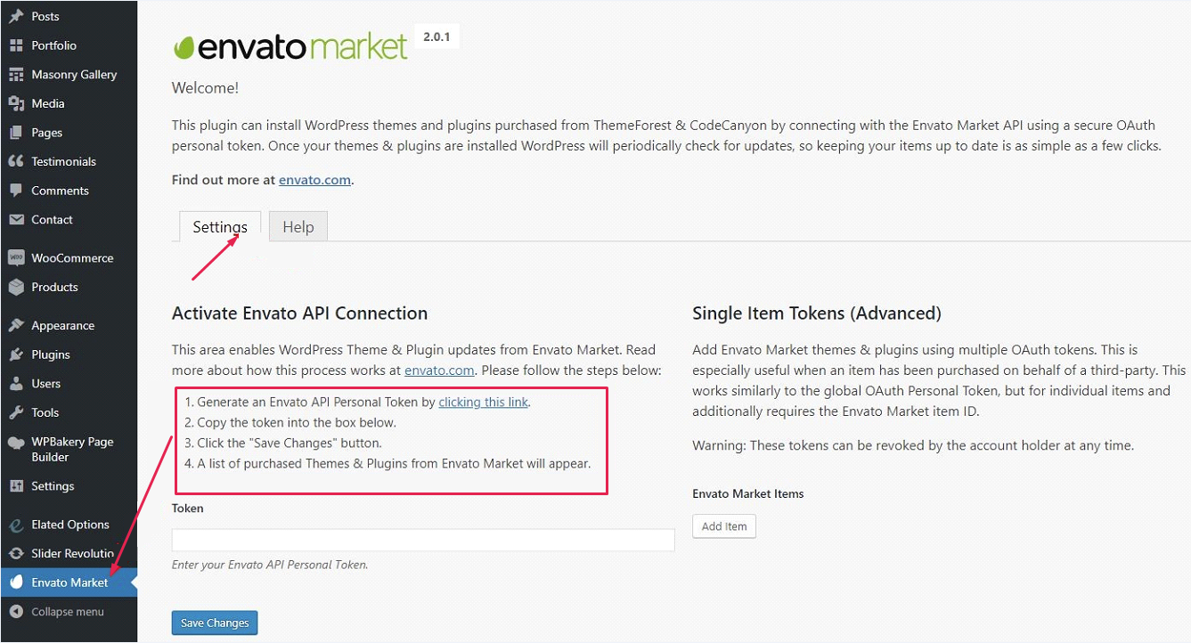Image resolution: width=1191 pixels, height=643 pixels.
Task: Click the Comments speech bubble icon
Action: pos(16,191)
